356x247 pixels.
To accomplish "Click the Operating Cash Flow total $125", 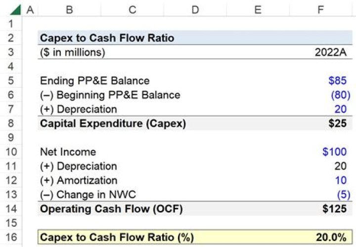I will [334, 209].
